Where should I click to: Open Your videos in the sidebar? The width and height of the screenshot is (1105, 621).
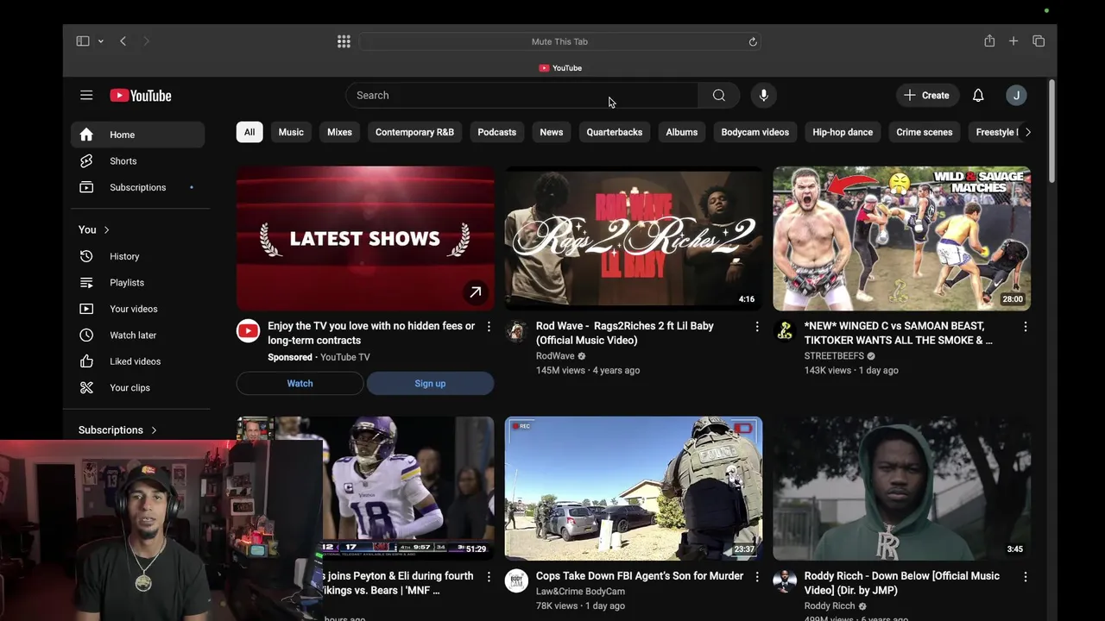pyautogui.click(x=138, y=309)
